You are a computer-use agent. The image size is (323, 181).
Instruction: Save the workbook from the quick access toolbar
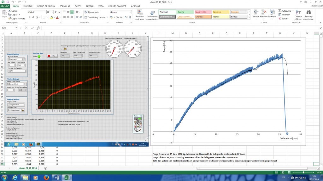tap(8, 2)
